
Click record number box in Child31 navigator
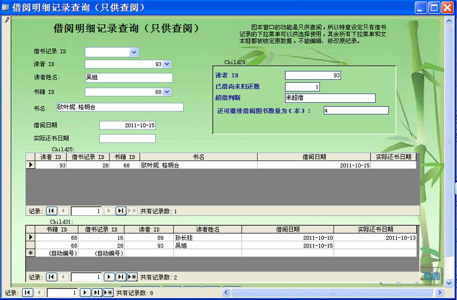pyautogui.click(x=86, y=277)
